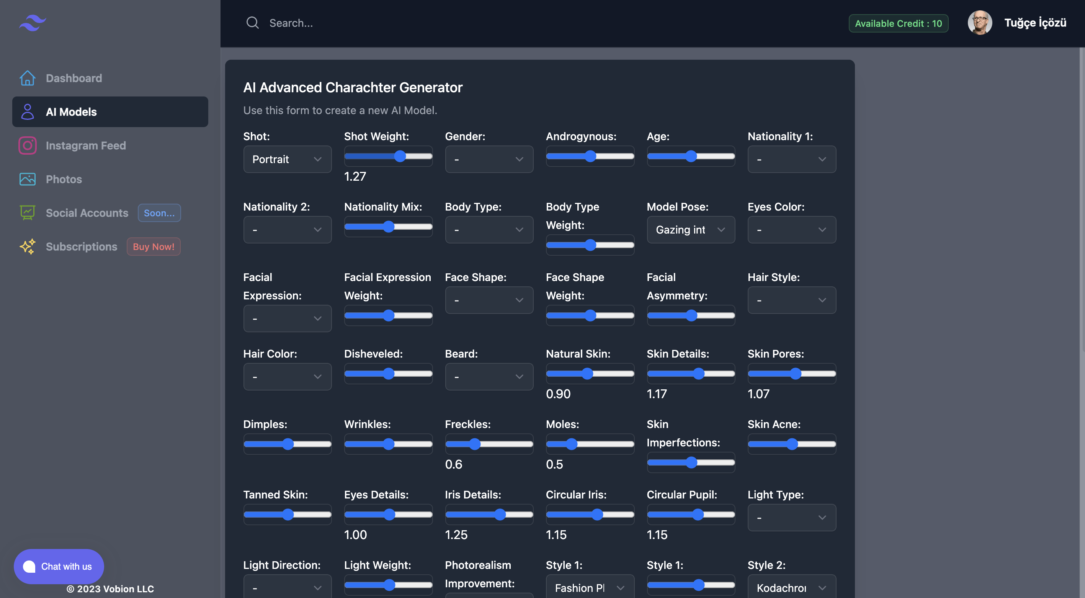Click the Dashboard house icon

coord(28,78)
